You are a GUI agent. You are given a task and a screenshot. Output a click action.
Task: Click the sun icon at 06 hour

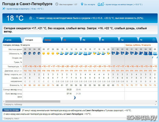coord(44,53)
